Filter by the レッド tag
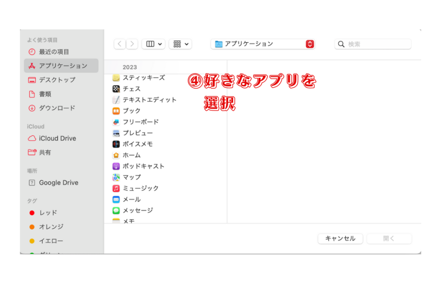The image size is (441, 294). [x=48, y=213]
